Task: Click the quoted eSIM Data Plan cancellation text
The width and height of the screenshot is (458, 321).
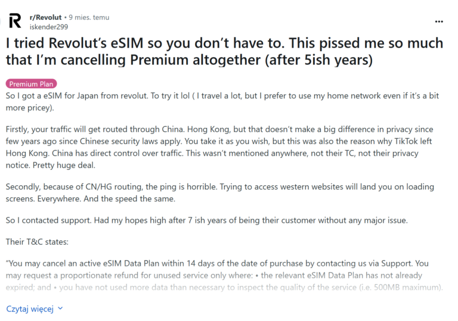Action: click(x=219, y=275)
